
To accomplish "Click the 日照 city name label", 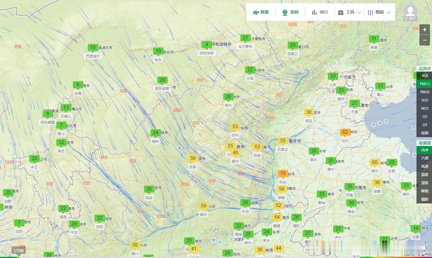I will (416, 237).
